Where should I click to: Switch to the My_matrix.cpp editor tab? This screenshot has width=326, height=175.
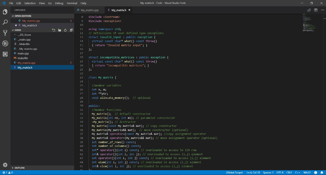(89, 10)
